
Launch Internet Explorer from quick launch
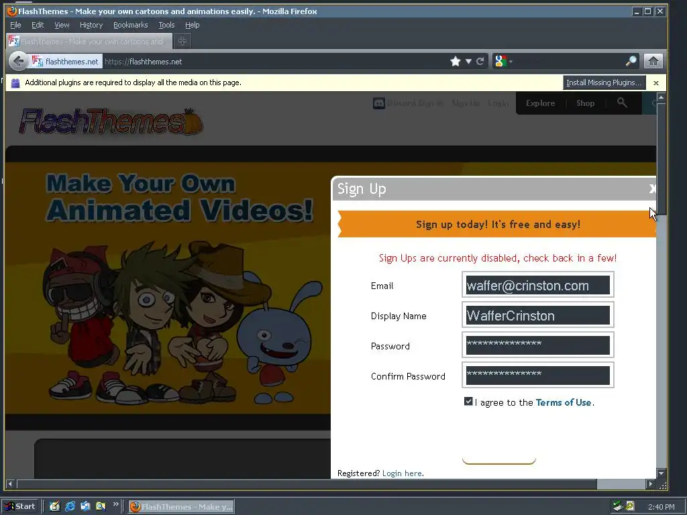[70, 506]
